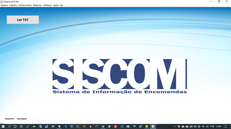Open Firefox from the taskbar
231x129 pixels.
click(x=53, y=126)
